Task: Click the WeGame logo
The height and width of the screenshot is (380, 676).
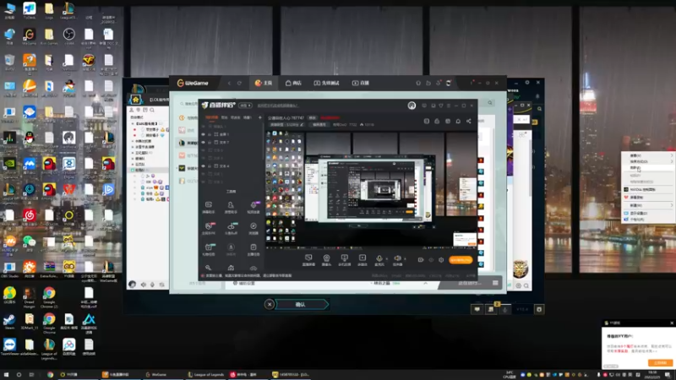Action: click(x=193, y=83)
